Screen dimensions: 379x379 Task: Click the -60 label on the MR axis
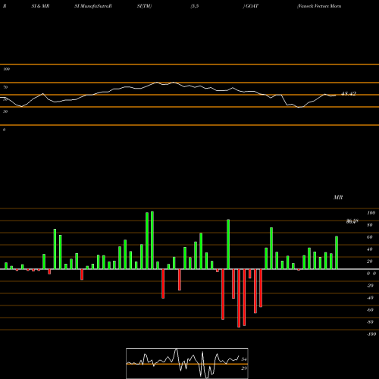370,310
